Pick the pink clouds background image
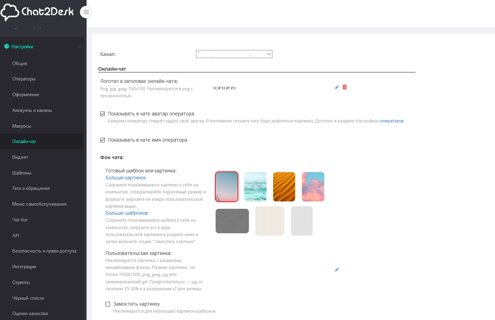This screenshot has height=320, width=495. coord(313,187)
